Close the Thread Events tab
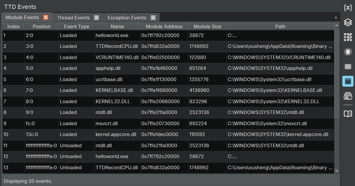Viewport: 355px width, 186px height. 96,18
